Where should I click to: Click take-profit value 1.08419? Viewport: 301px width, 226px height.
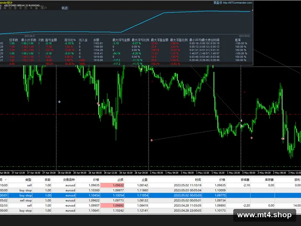pyautogui.click(x=143, y=205)
